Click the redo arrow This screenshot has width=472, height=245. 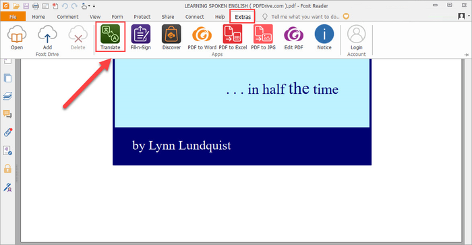click(74, 5)
